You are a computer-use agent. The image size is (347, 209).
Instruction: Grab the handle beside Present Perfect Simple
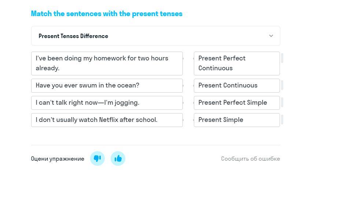coord(282,102)
